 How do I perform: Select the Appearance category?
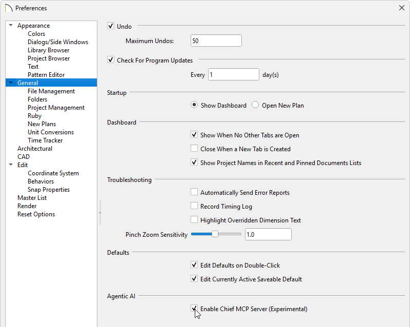point(33,26)
